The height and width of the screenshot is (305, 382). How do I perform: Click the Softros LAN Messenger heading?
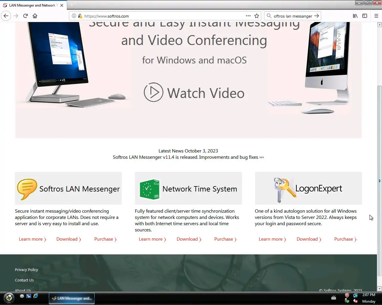tap(80, 189)
